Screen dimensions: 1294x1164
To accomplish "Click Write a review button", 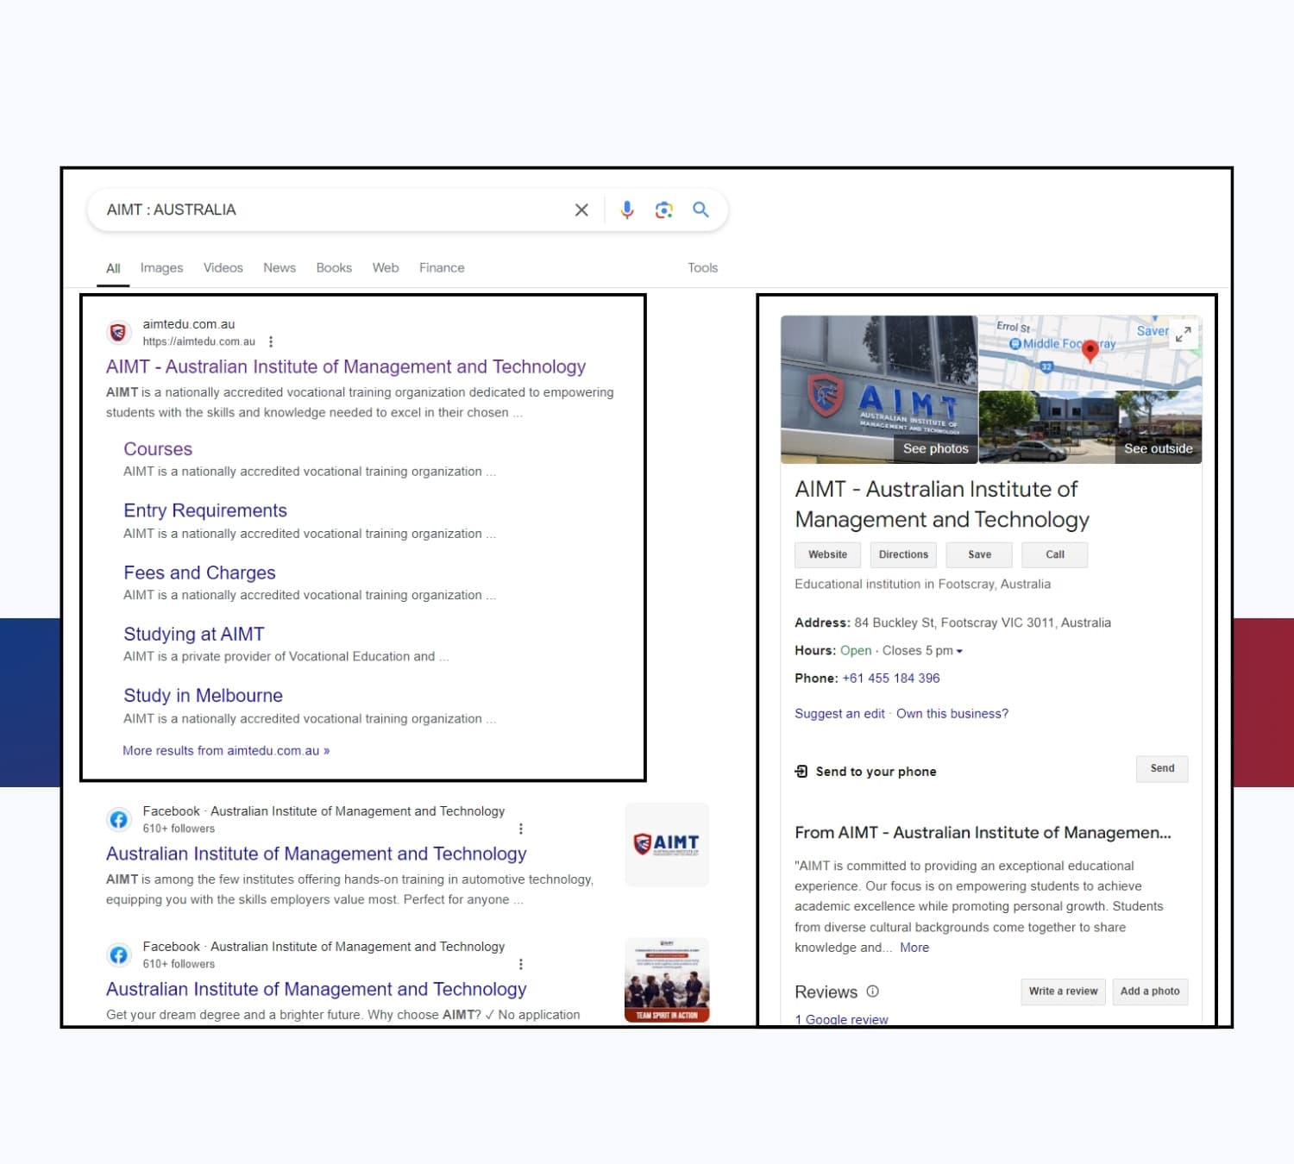I will coord(1063,992).
